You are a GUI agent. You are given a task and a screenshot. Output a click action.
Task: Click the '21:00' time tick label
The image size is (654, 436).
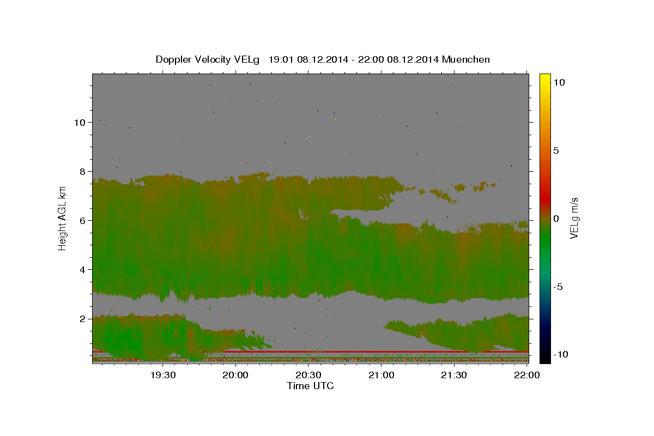(x=381, y=376)
